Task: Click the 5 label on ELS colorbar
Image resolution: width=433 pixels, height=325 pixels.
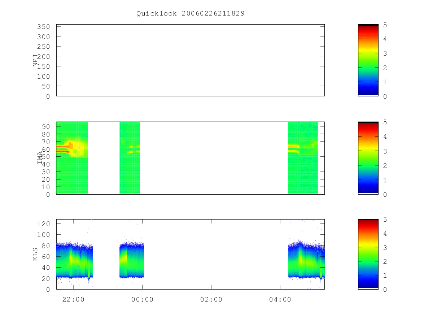Action: 385,220
